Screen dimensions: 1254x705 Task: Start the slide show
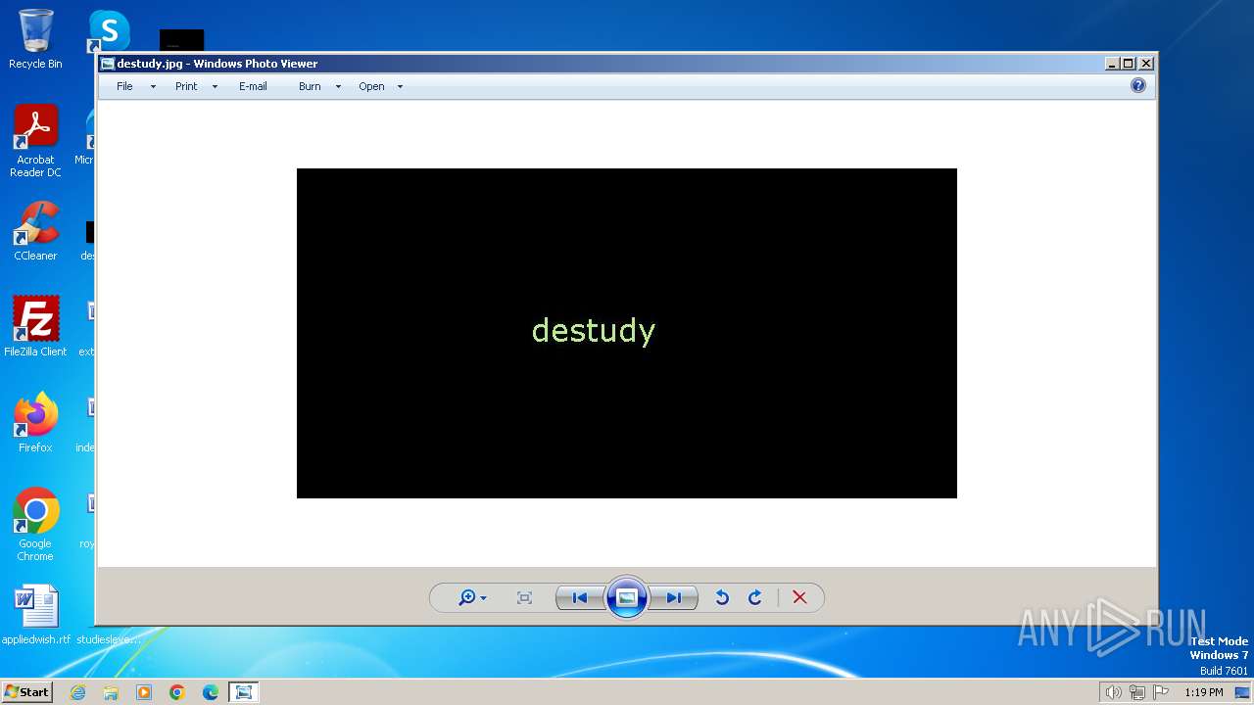[627, 597]
